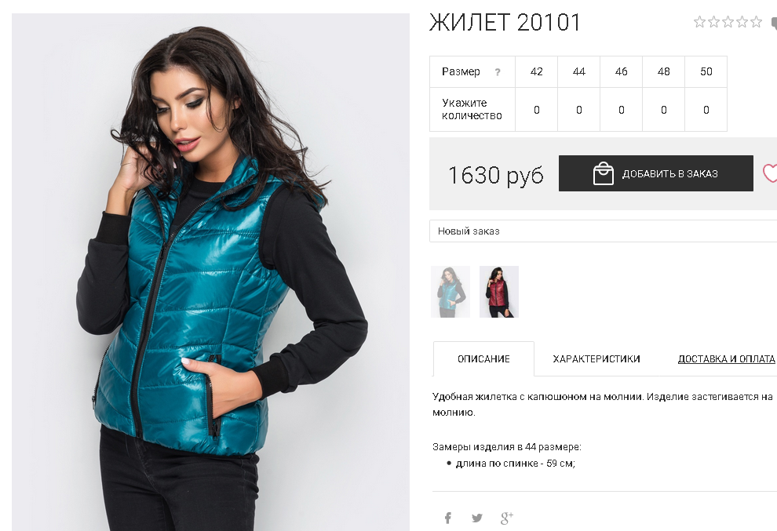Image resolution: width=777 pixels, height=531 pixels.
Task: Rate the product with the fifth star
Action: pos(756,22)
